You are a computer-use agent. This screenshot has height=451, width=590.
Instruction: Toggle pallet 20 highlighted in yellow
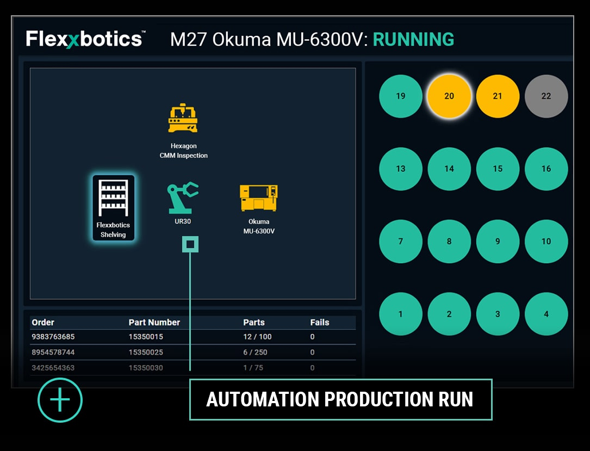(x=449, y=96)
